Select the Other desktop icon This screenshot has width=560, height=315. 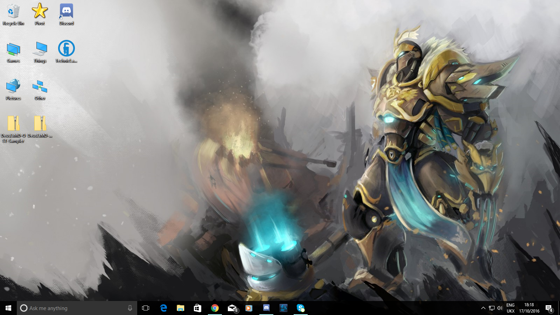pos(40,90)
